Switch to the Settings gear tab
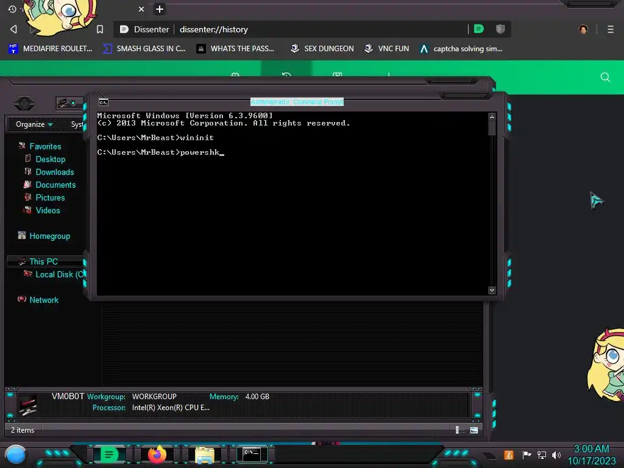 tap(235, 73)
